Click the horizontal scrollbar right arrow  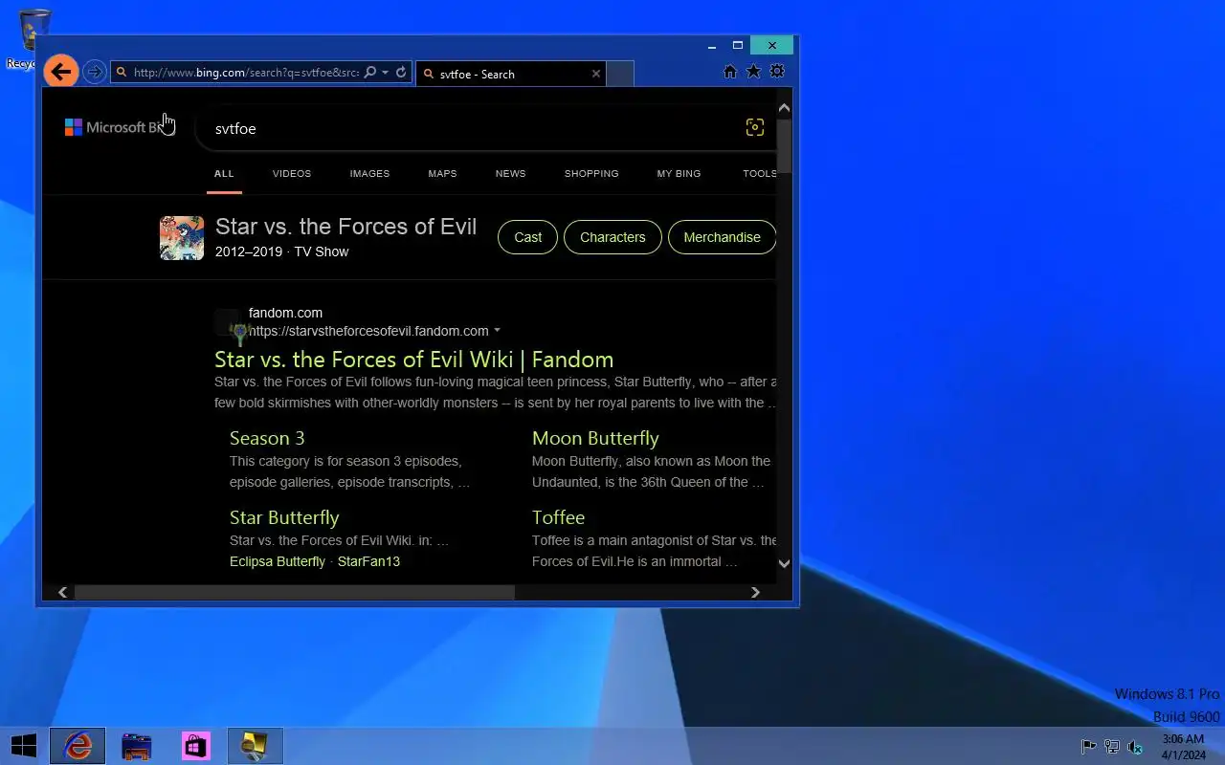tap(755, 592)
